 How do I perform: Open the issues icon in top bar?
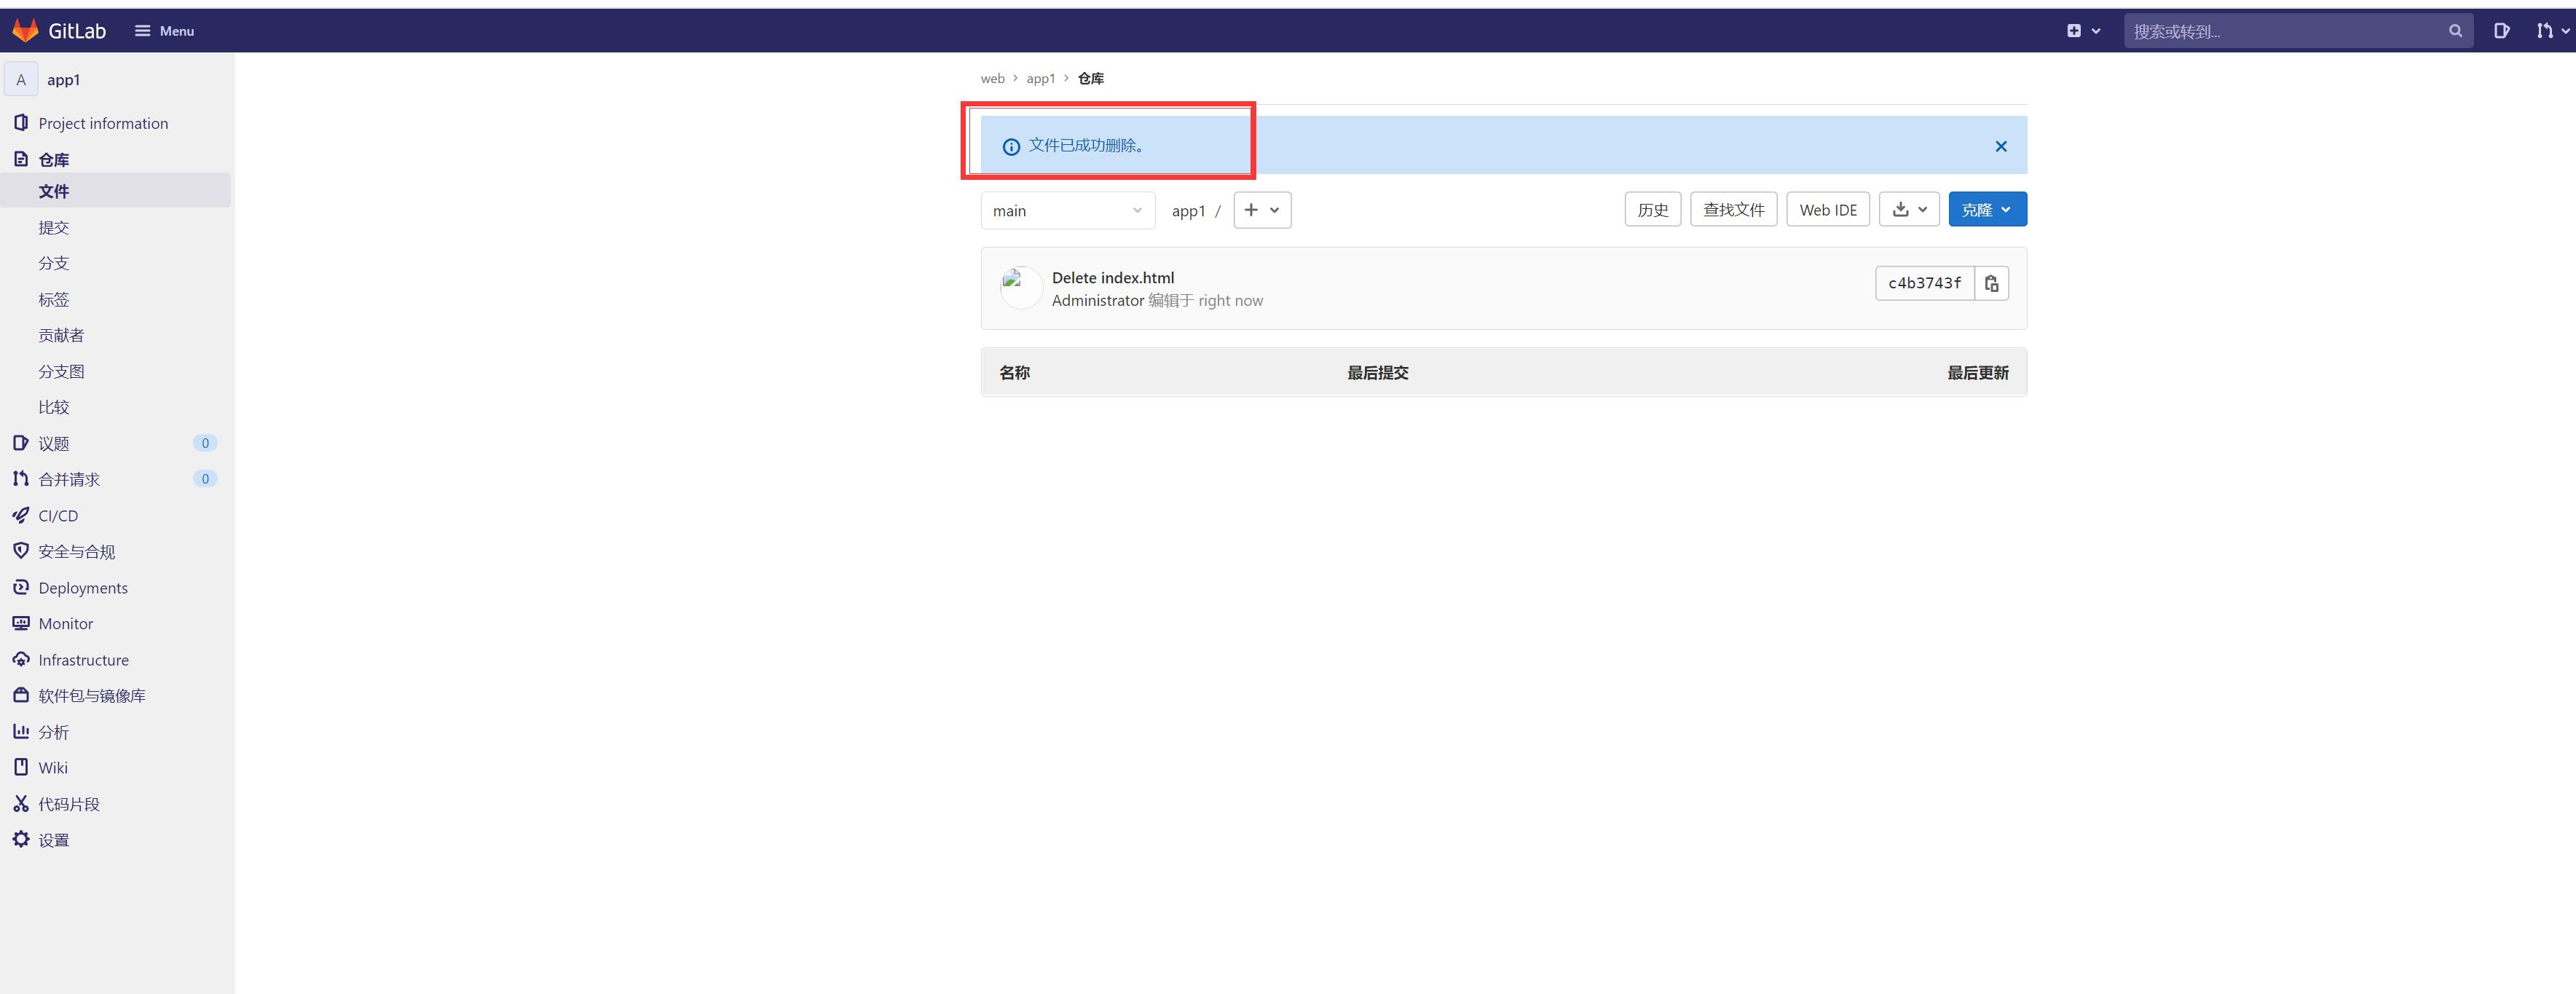click(2501, 31)
